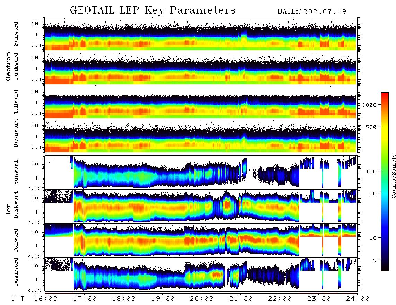Click the time axis label 19:00

163,299
